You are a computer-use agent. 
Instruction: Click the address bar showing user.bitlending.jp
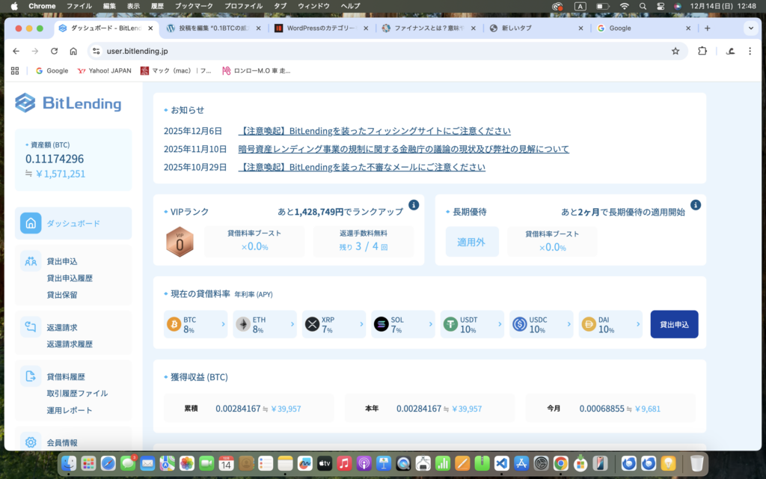pos(374,51)
